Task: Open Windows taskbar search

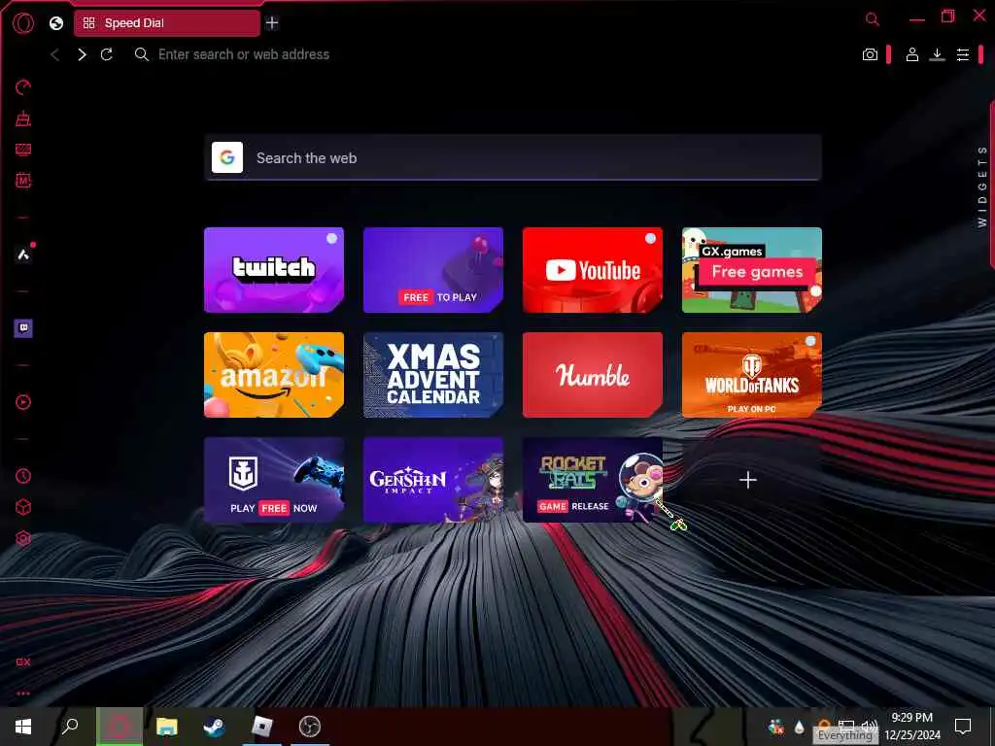Action: tap(70, 727)
